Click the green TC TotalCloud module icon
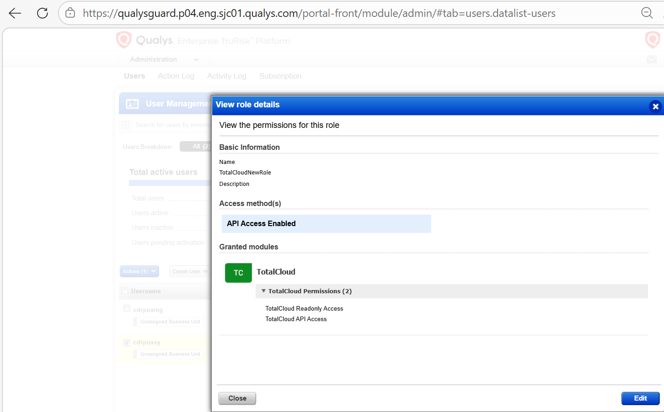The image size is (664, 412). coord(238,273)
